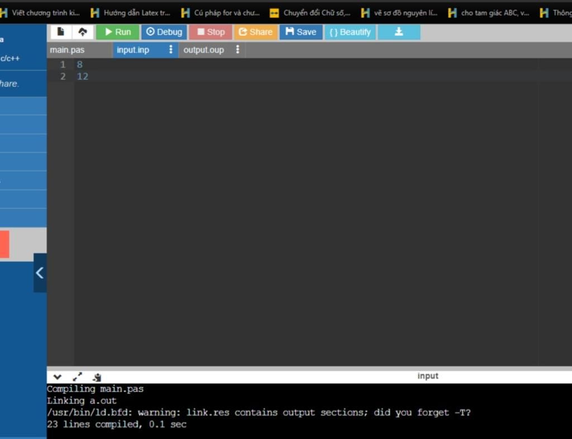
Task: Download the code with the arrow icon
Action: [x=399, y=32]
